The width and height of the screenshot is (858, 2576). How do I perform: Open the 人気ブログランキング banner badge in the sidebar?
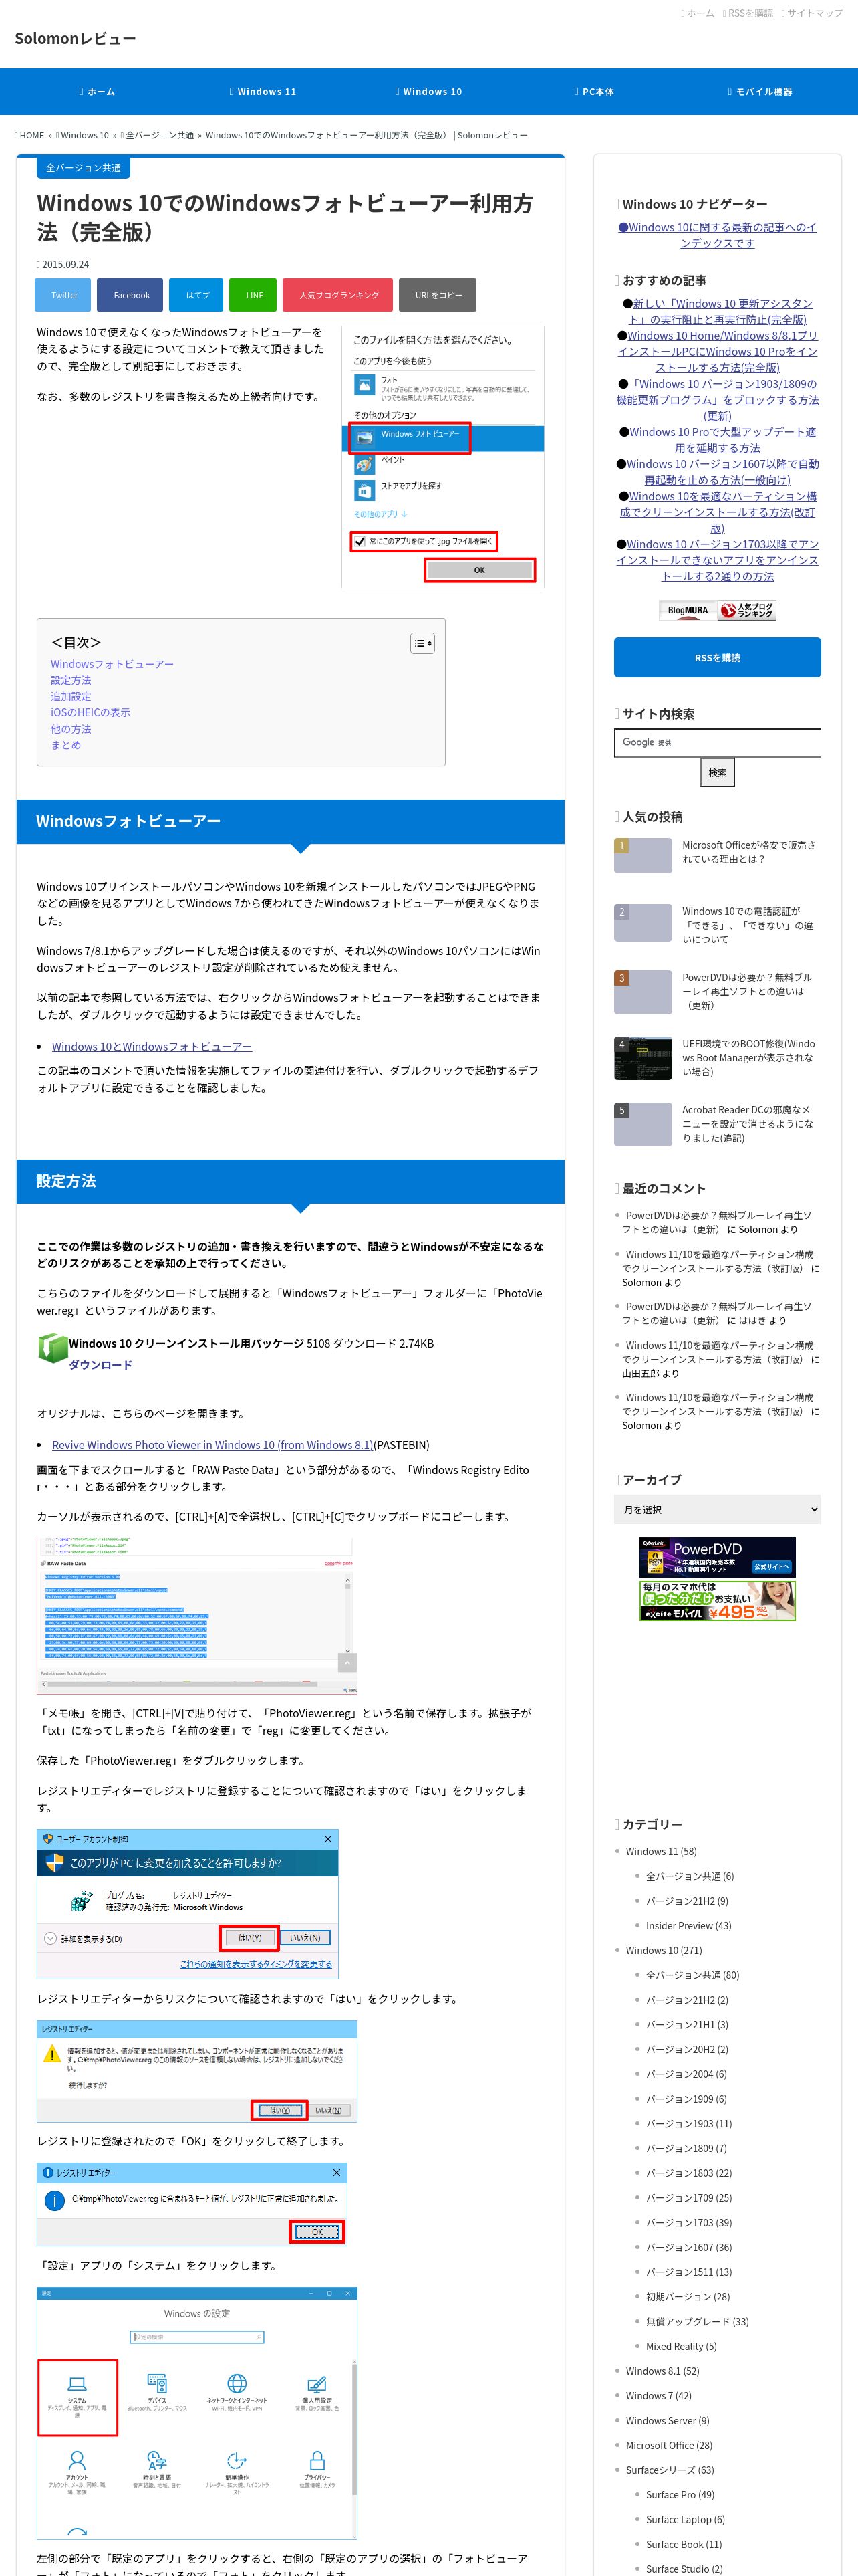747,610
